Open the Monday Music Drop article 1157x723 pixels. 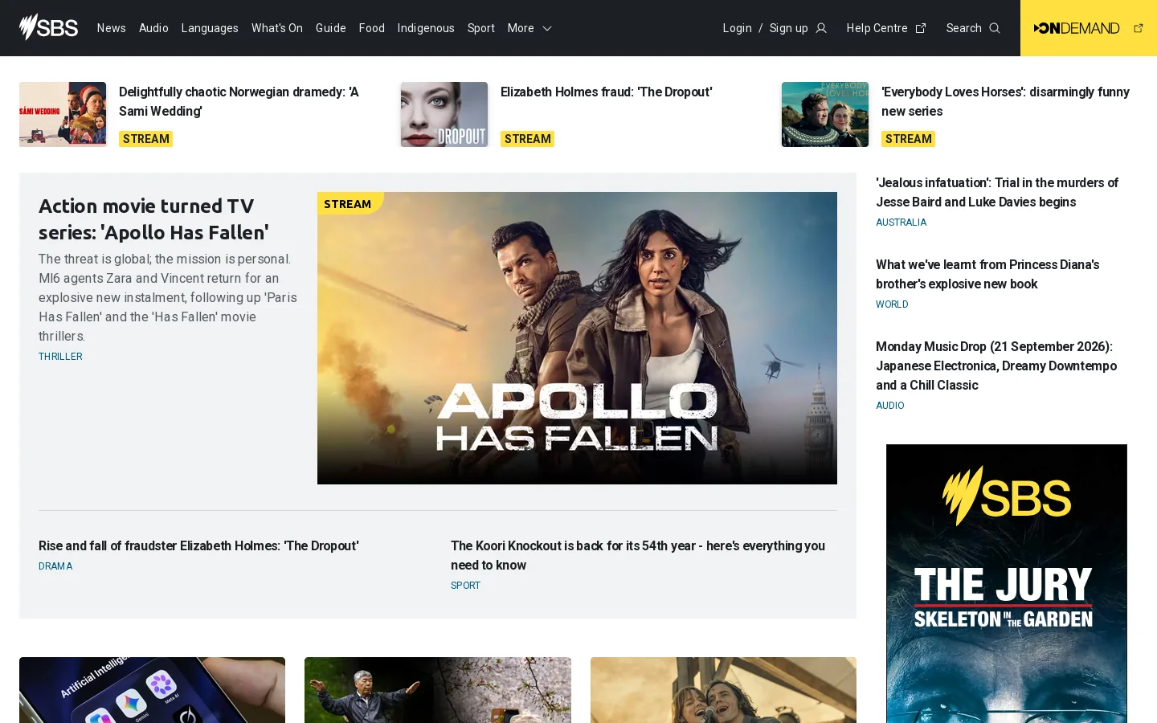click(x=996, y=366)
